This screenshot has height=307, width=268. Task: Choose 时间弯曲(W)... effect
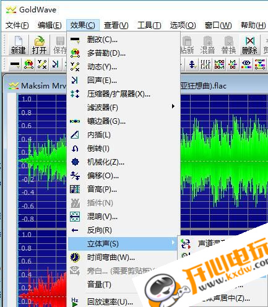[x=123, y=257]
